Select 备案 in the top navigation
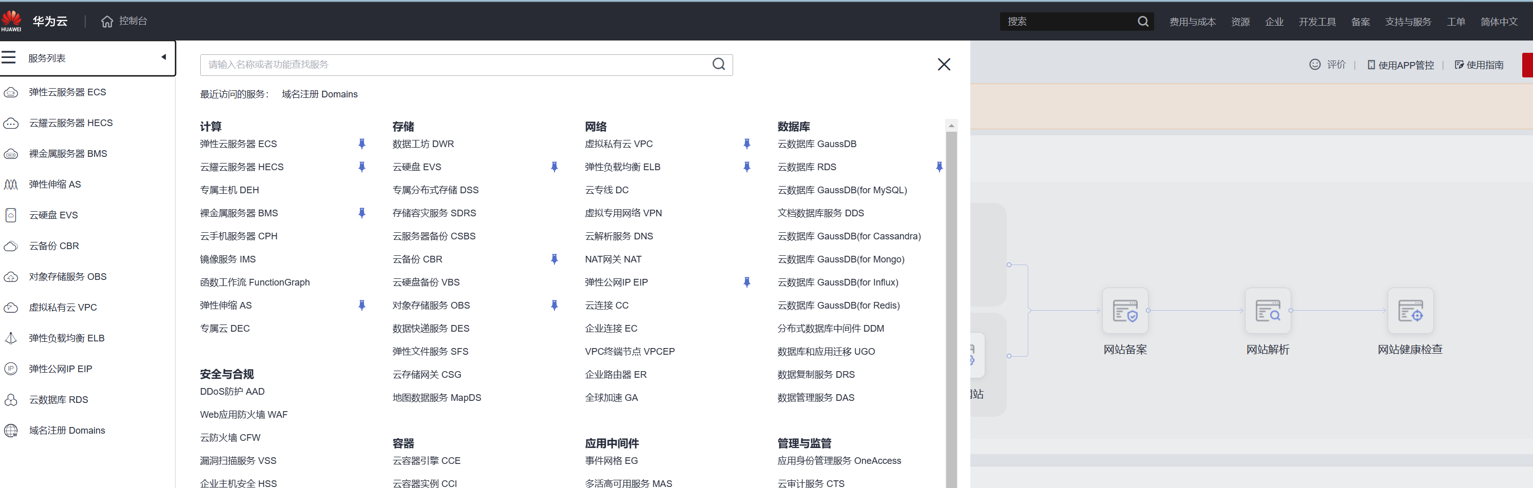This screenshot has height=488, width=1533. click(x=1360, y=22)
